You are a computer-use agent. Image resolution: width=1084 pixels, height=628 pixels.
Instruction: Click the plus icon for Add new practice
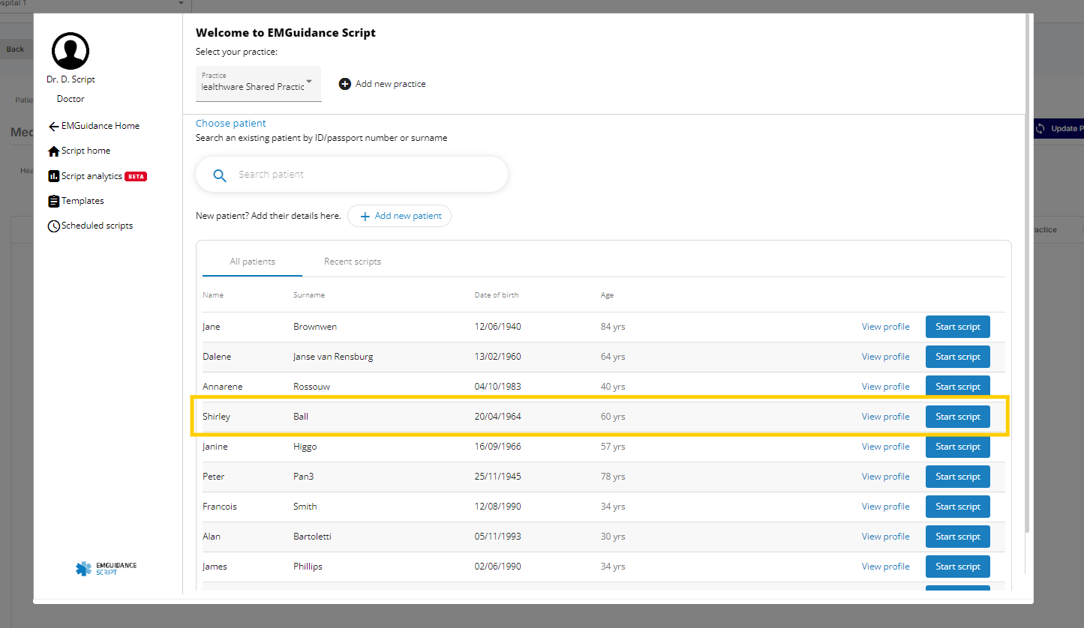click(345, 84)
